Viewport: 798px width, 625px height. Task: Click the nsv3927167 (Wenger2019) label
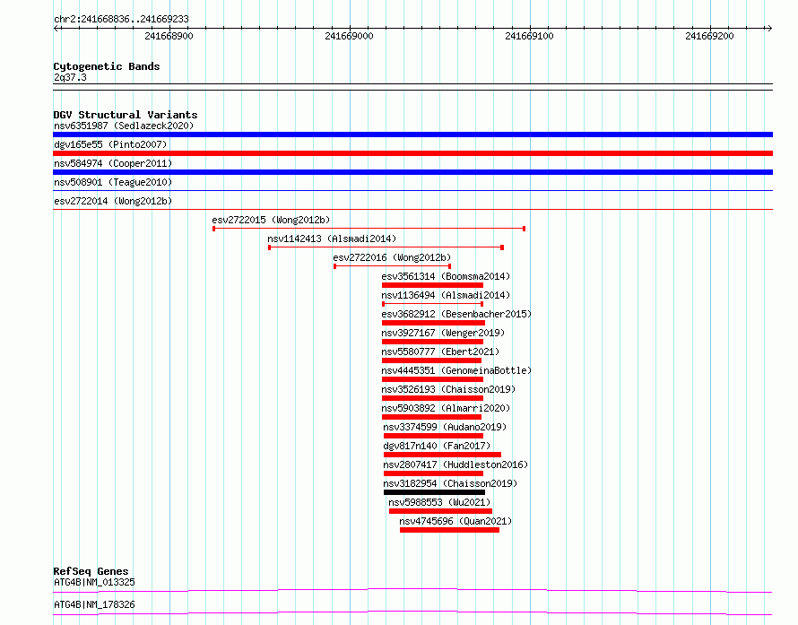443,333
